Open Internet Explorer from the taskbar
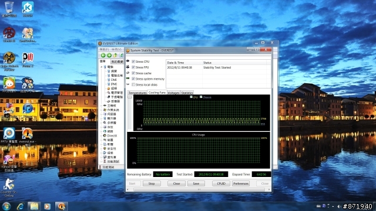This screenshot has width=376, height=211. point(21,206)
